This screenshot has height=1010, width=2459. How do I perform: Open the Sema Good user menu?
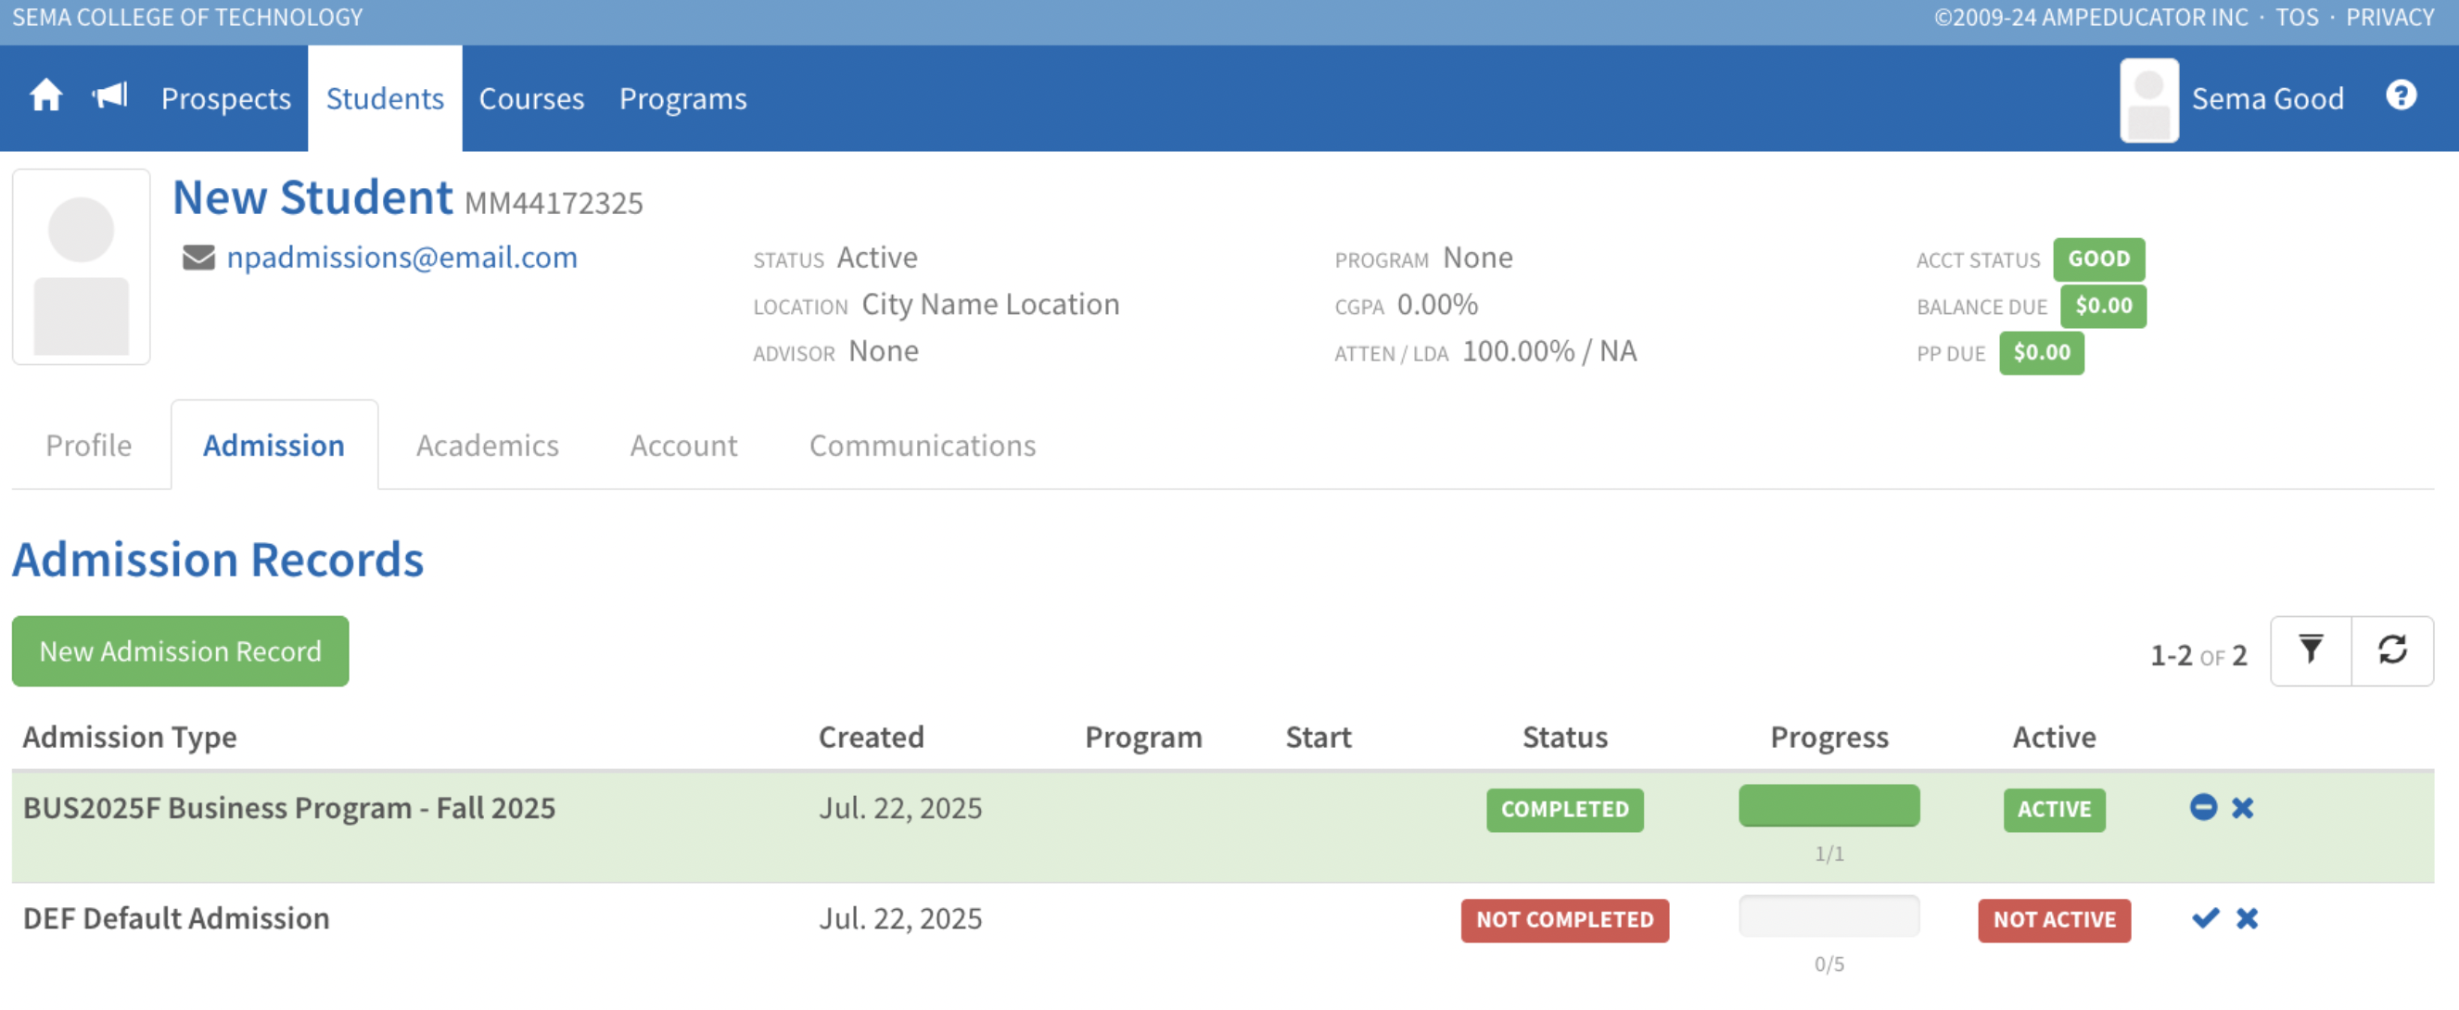pyautogui.click(x=2266, y=99)
